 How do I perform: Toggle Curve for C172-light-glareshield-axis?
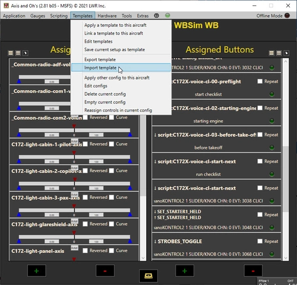(112, 224)
